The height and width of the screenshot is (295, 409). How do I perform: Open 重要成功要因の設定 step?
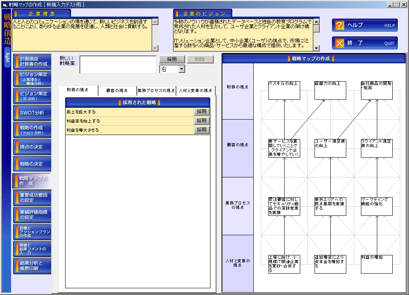32,198
